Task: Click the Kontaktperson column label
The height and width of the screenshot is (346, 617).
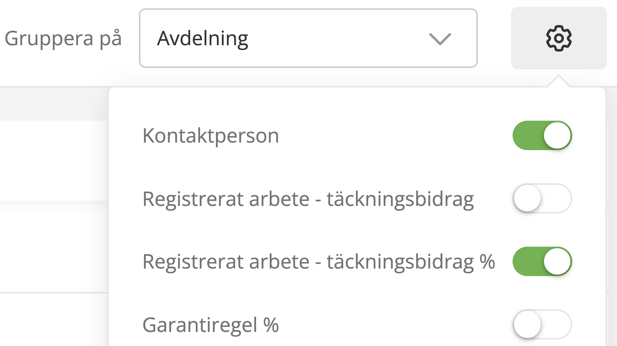Action: [211, 136]
